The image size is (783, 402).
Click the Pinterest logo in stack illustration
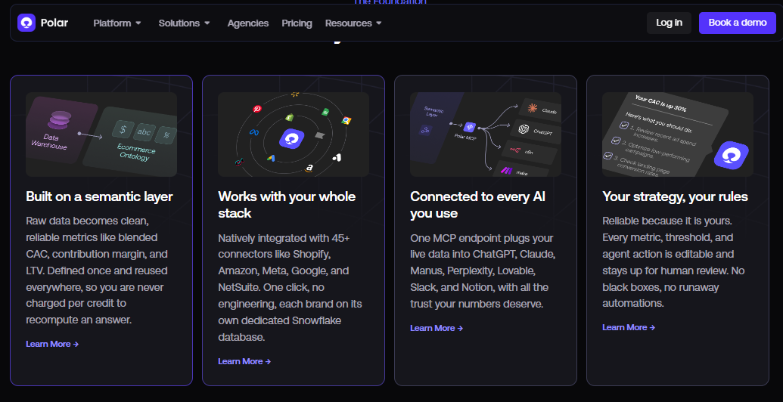click(256, 108)
